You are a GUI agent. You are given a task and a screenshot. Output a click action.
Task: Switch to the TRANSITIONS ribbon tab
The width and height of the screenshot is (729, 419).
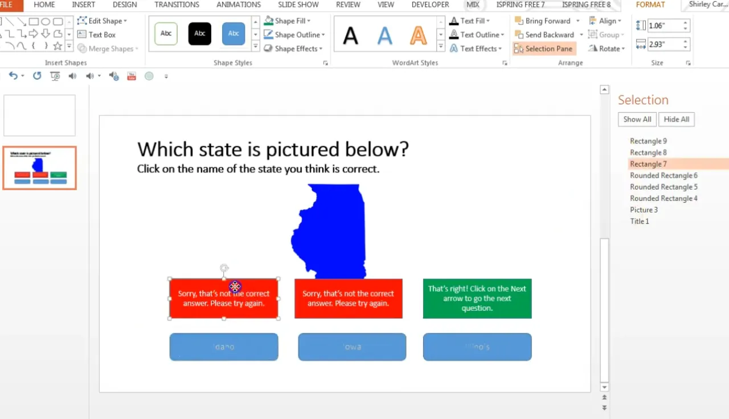point(177,5)
